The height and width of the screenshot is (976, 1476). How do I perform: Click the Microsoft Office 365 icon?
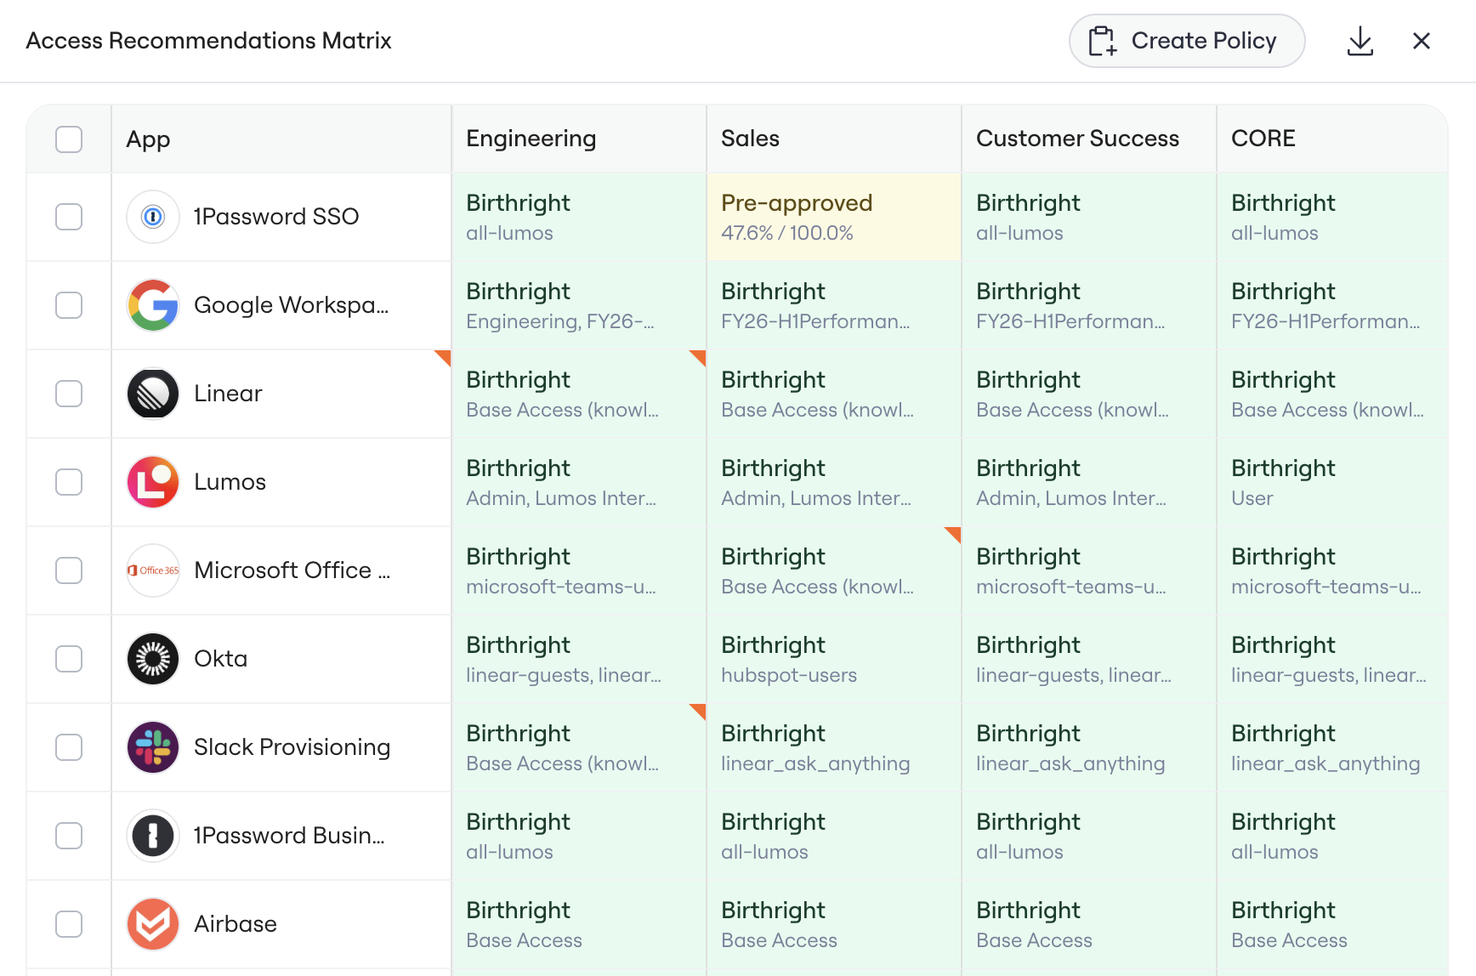(153, 570)
